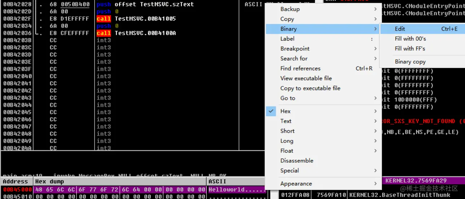Select push offset TestMSVC.szText instruction
Viewport: 465px width, 199px height.
145,4
